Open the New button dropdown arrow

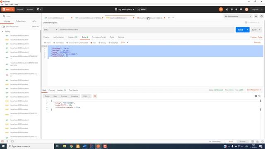click(13, 10)
